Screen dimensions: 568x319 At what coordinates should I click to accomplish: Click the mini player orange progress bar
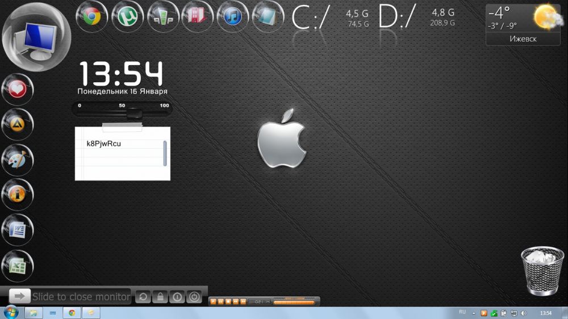point(294,302)
